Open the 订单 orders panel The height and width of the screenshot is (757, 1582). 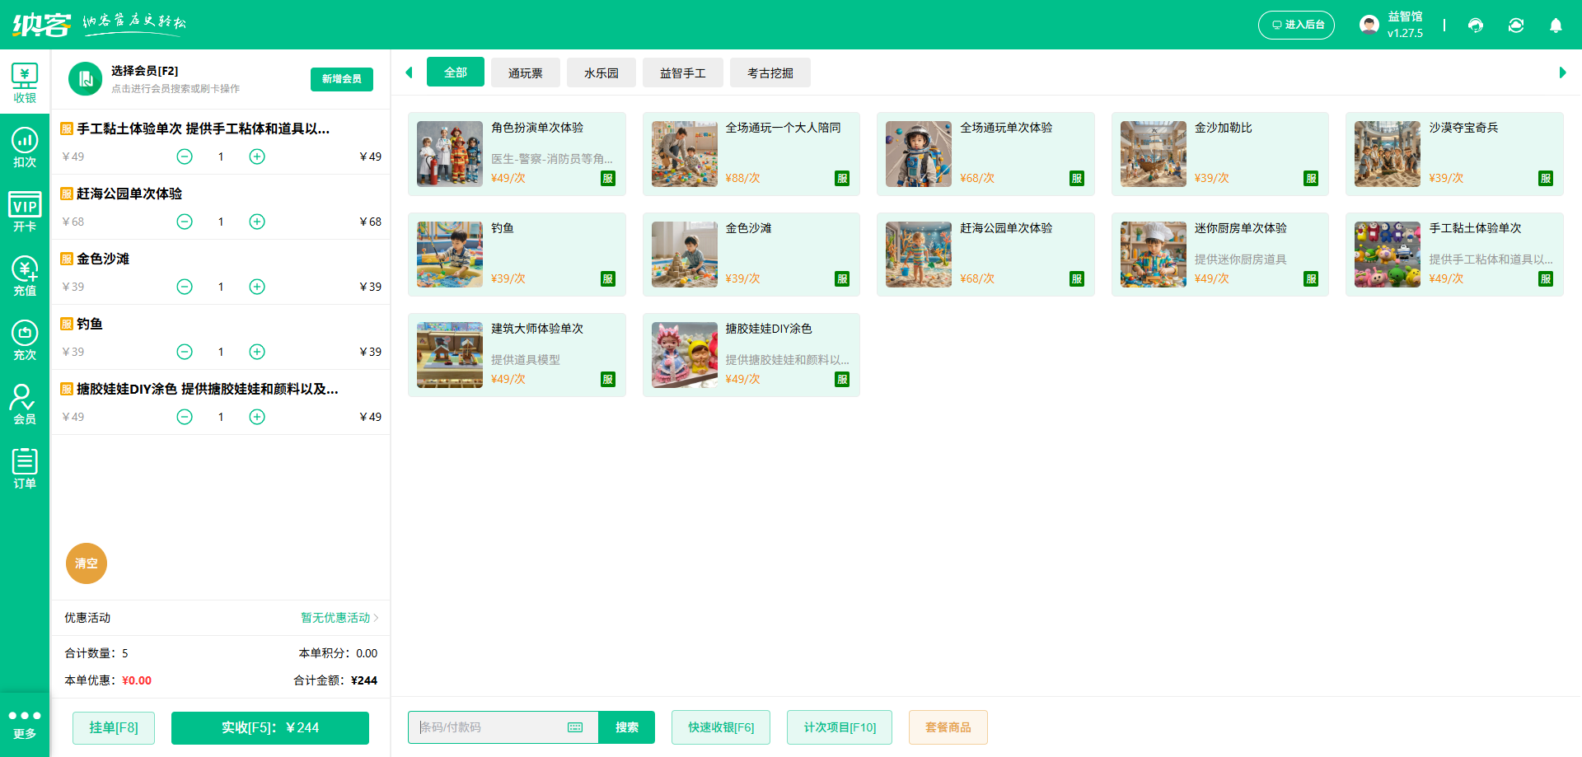pyautogui.click(x=25, y=467)
